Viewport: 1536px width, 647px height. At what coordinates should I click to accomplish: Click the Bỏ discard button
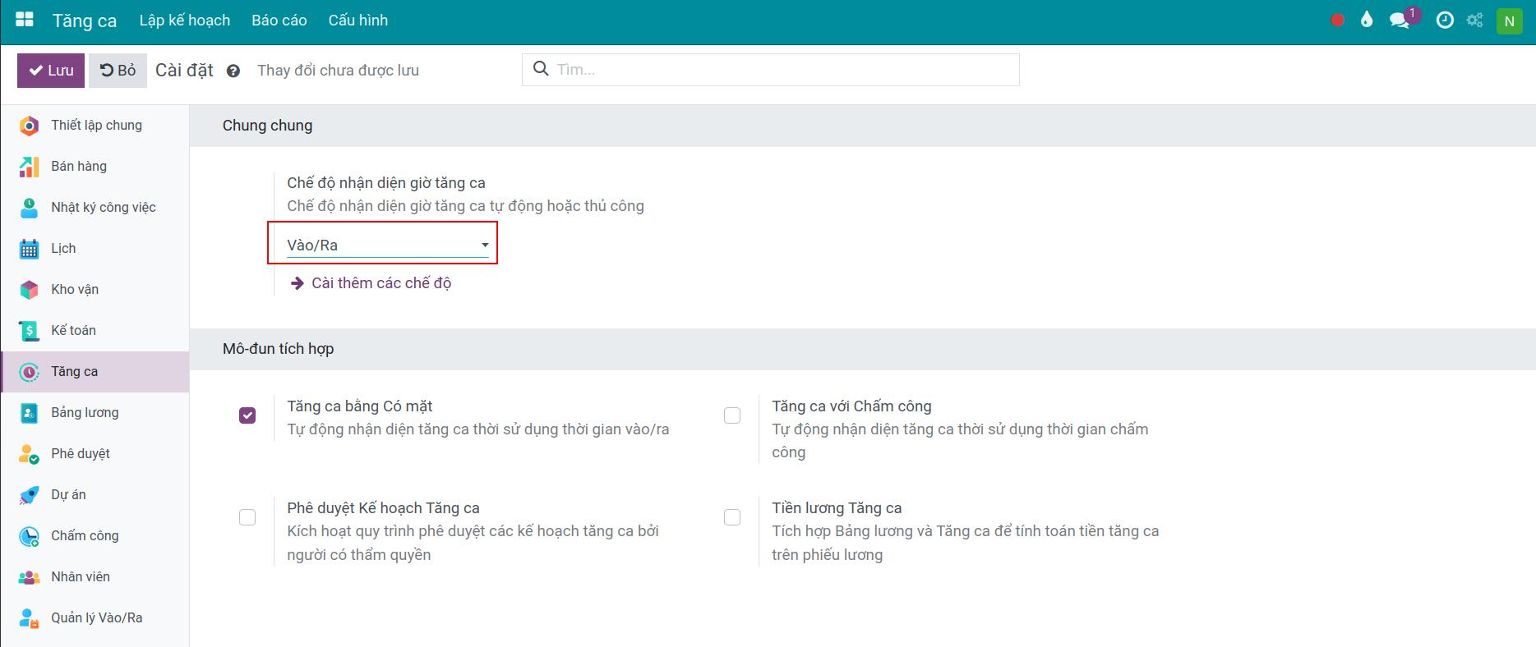point(118,71)
